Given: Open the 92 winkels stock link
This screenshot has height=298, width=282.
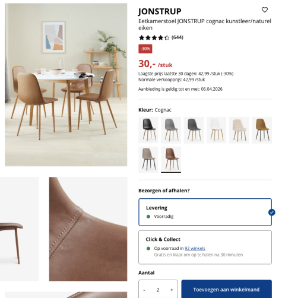Looking at the screenshot, I should [x=195, y=248].
